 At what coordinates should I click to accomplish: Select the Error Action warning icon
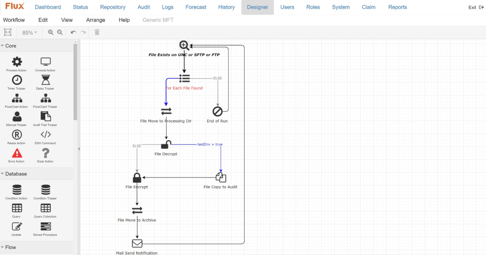click(x=17, y=153)
